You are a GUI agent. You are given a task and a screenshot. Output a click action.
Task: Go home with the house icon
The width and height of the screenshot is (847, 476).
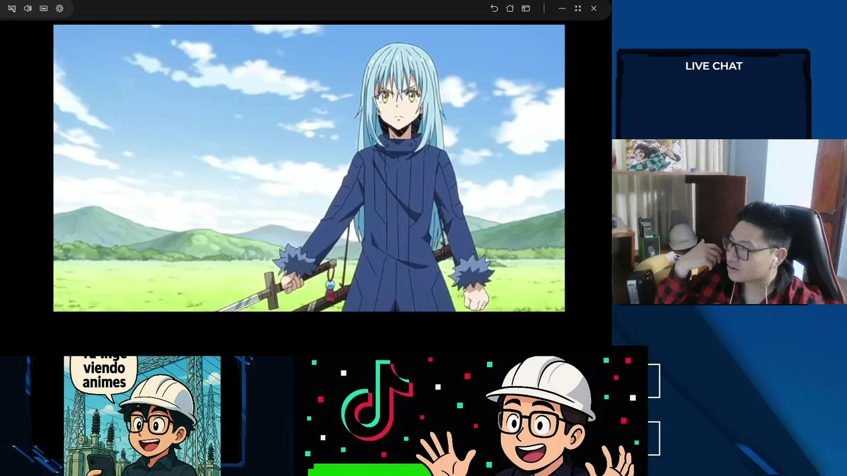[x=510, y=9]
